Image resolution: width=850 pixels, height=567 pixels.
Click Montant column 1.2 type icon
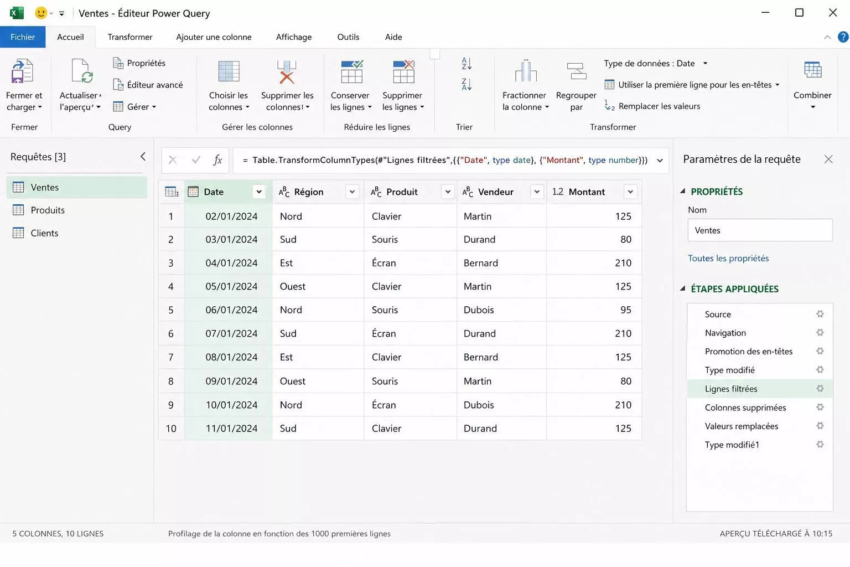click(x=557, y=192)
